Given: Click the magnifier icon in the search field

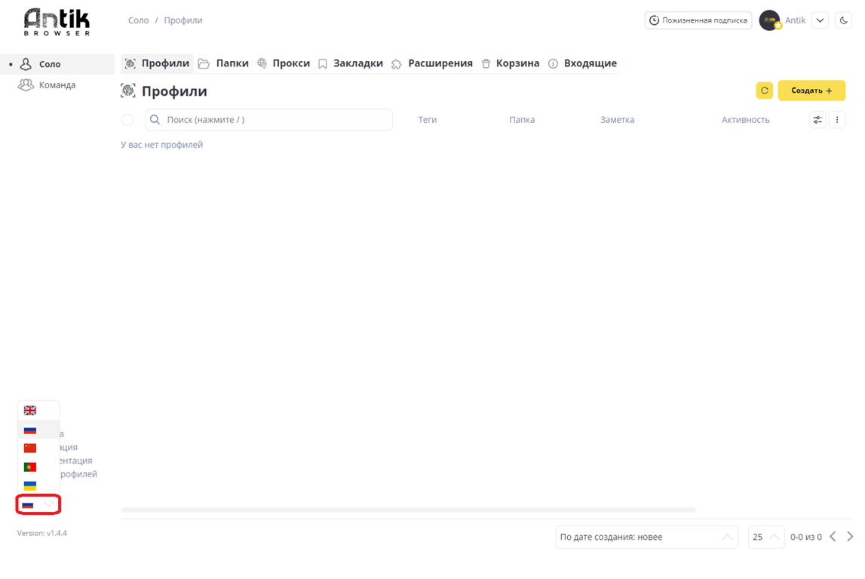Looking at the screenshot, I should (155, 120).
